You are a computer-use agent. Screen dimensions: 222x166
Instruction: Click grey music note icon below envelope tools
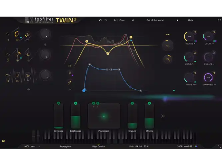tap(70, 89)
